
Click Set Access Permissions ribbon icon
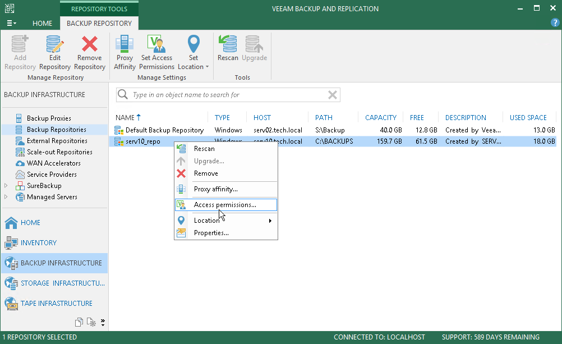pyautogui.click(x=156, y=44)
